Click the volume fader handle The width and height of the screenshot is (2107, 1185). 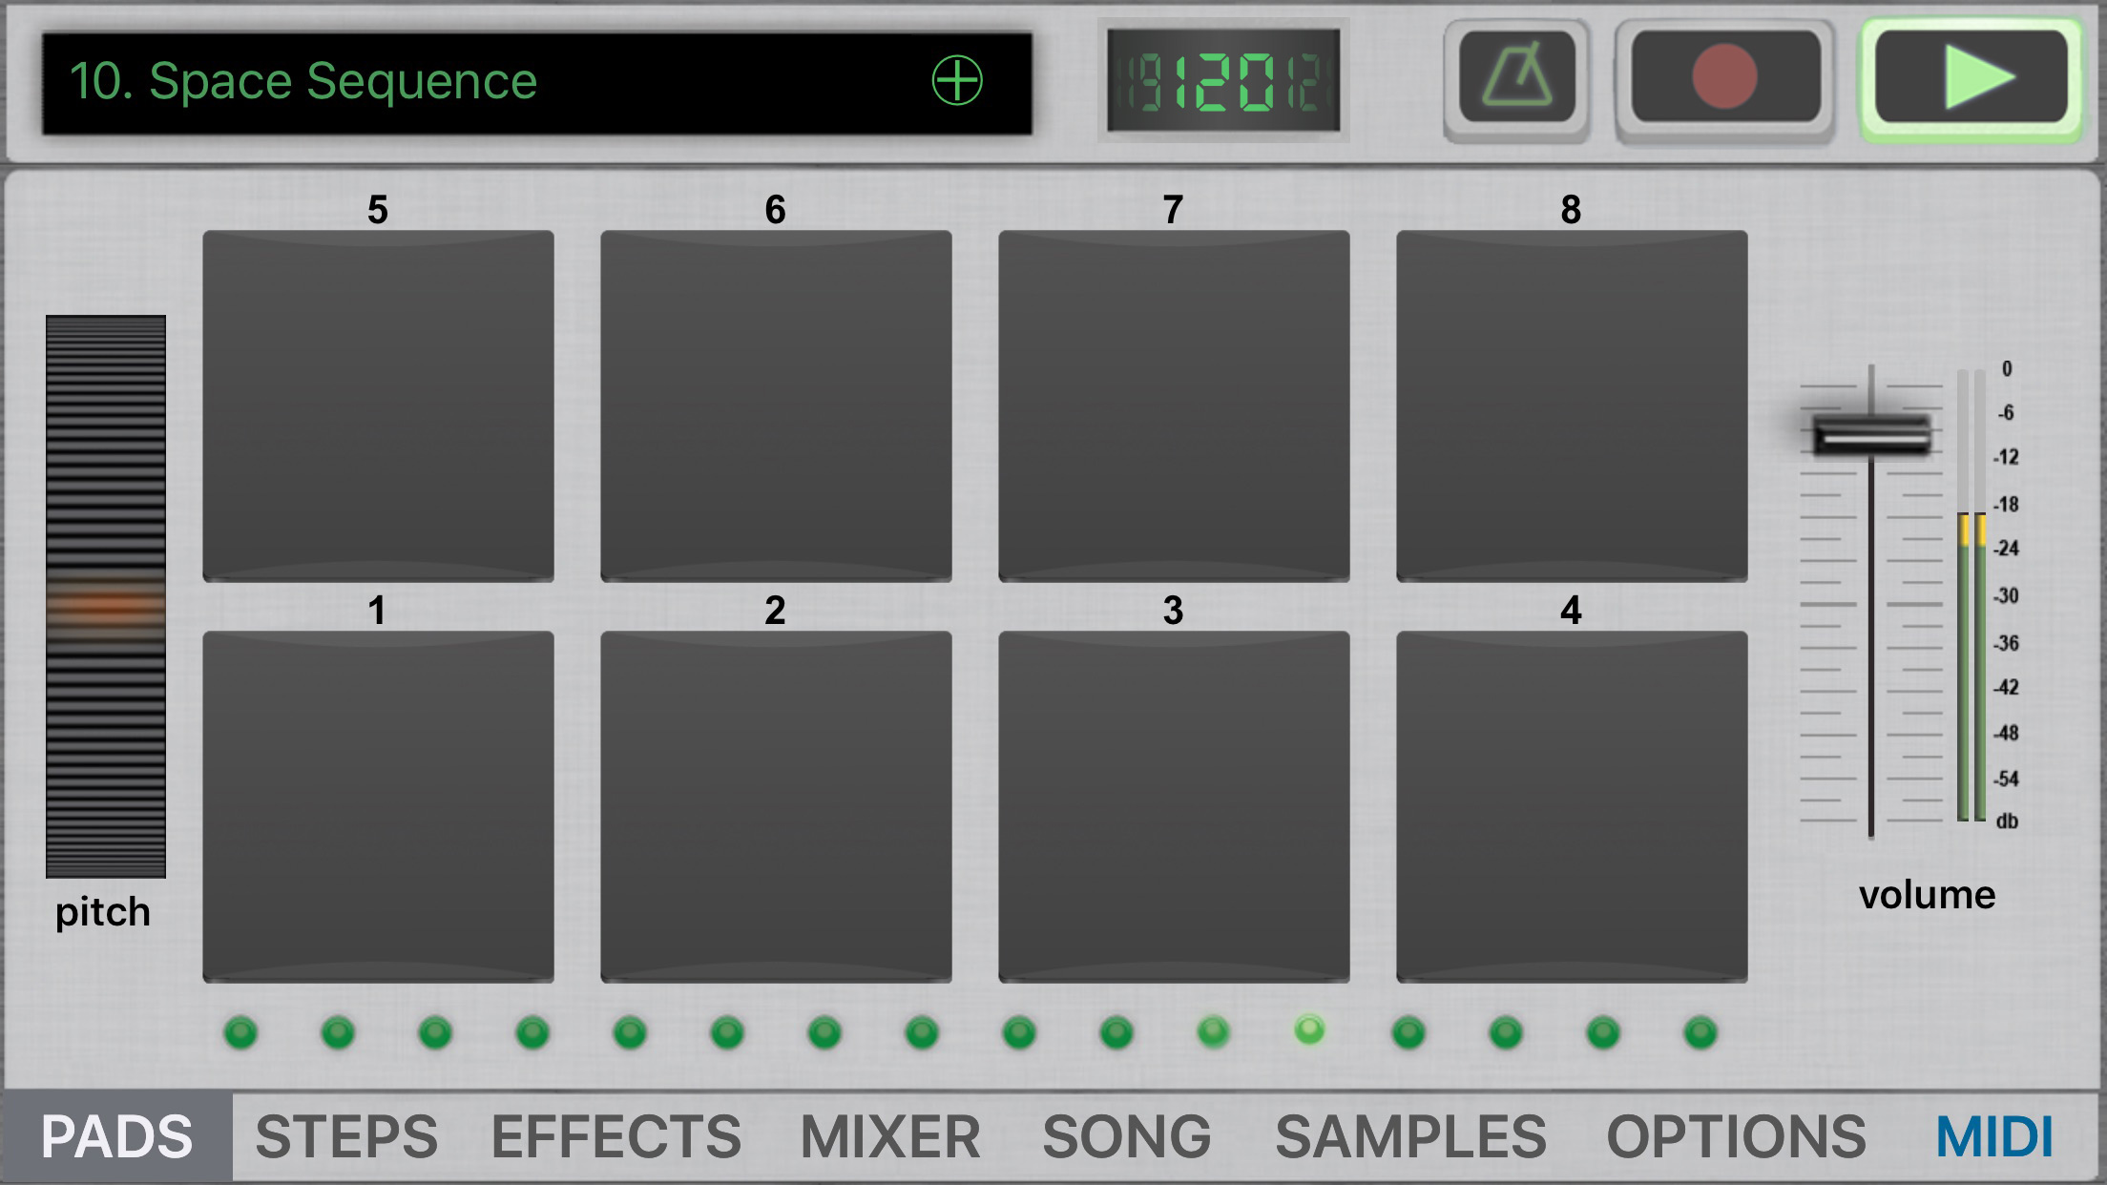point(1871,436)
